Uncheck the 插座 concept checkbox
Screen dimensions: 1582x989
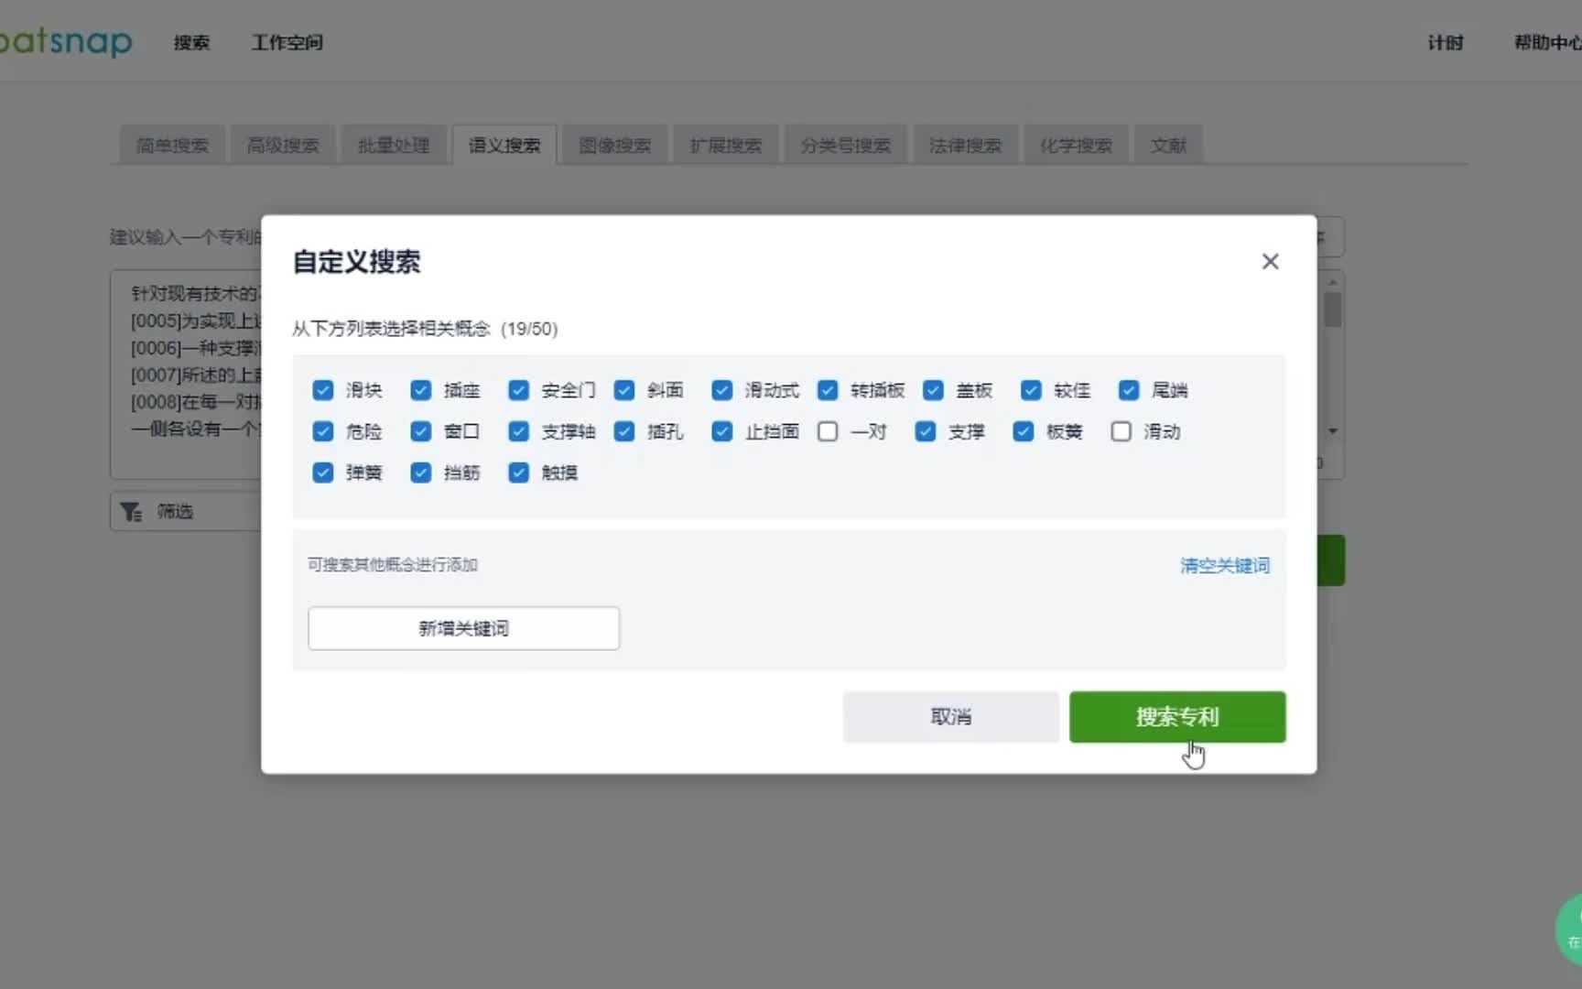pos(421,390)
